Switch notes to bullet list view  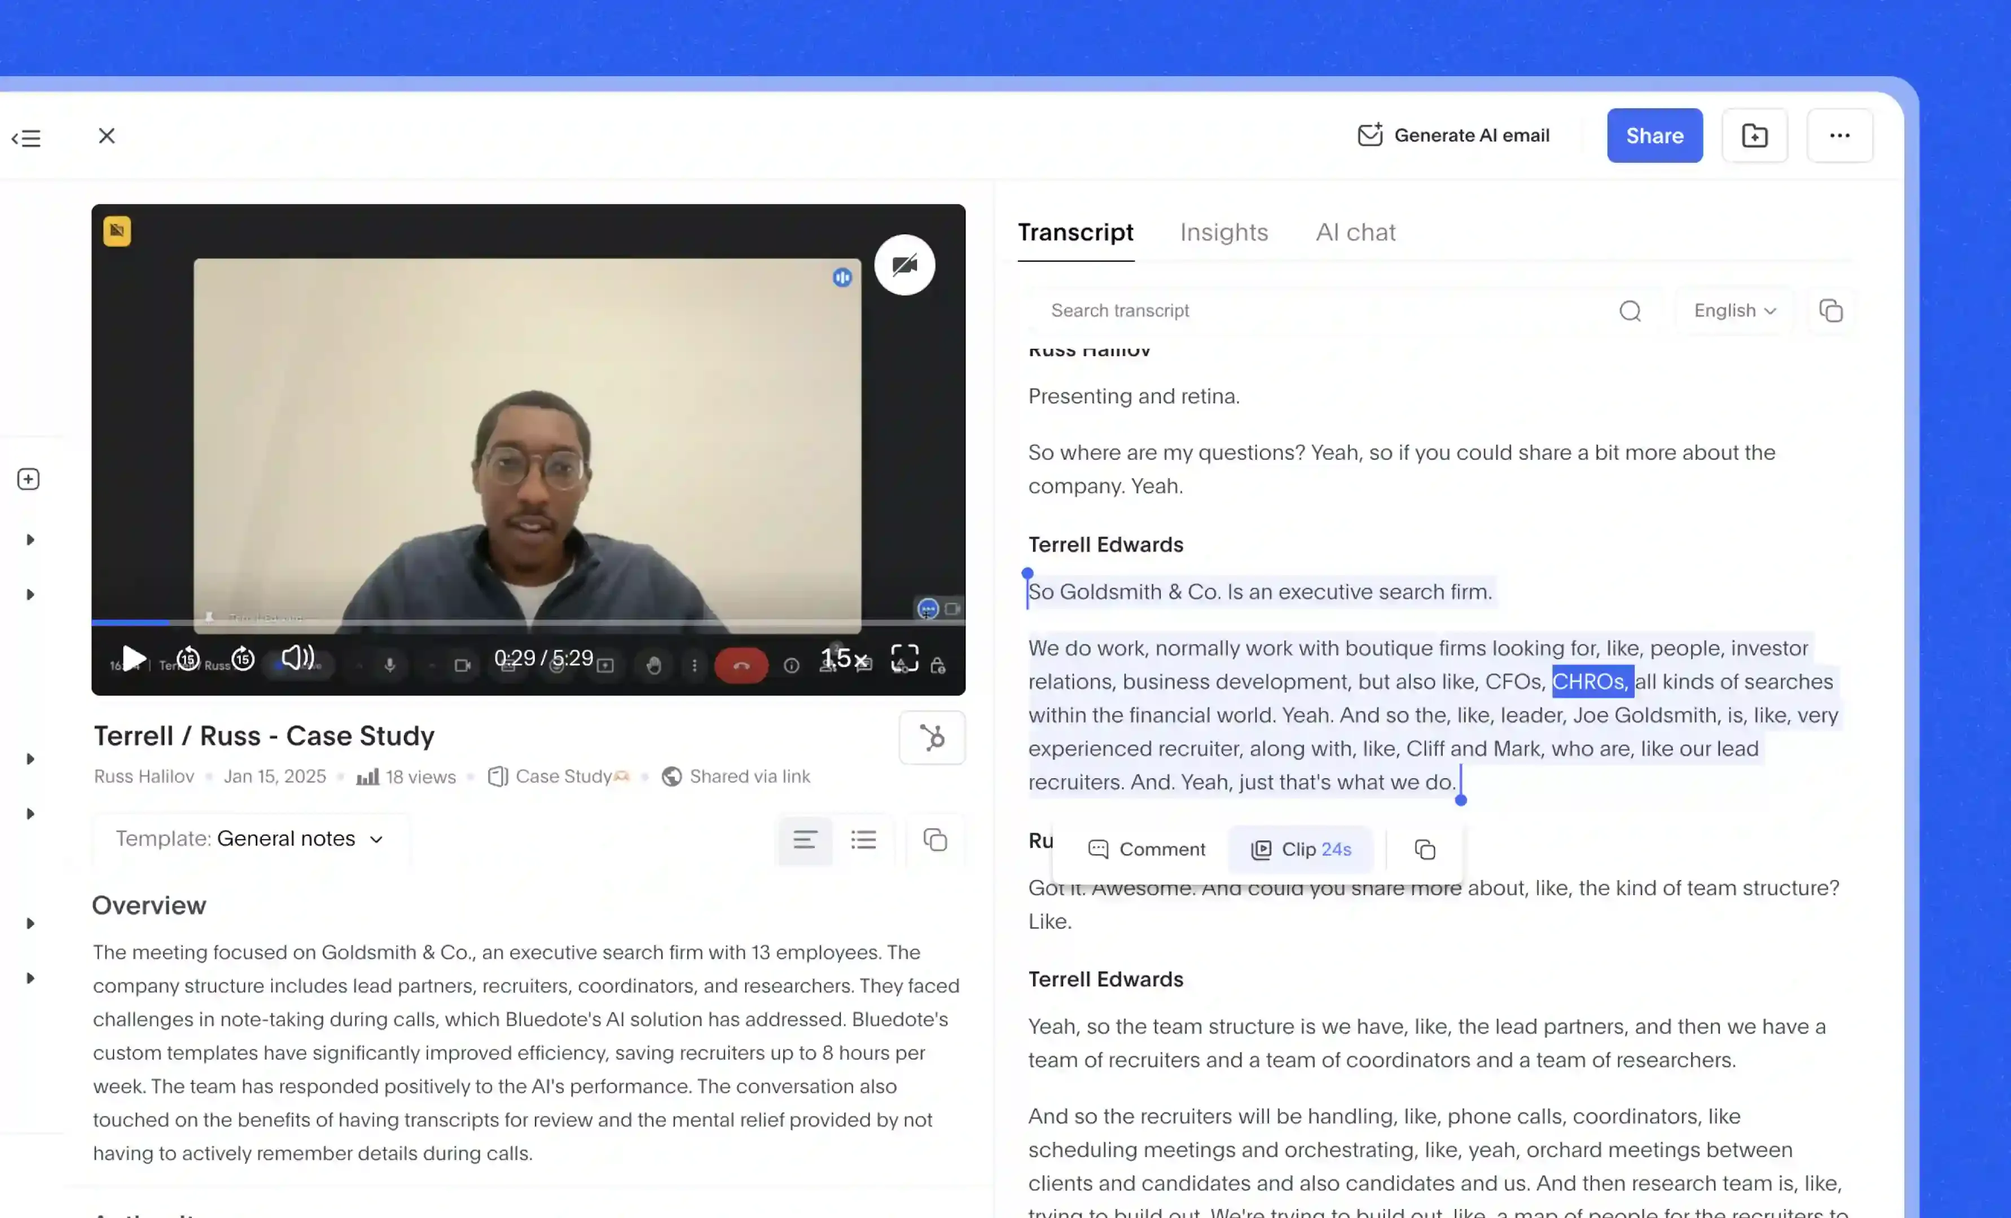tap(863, 840)
